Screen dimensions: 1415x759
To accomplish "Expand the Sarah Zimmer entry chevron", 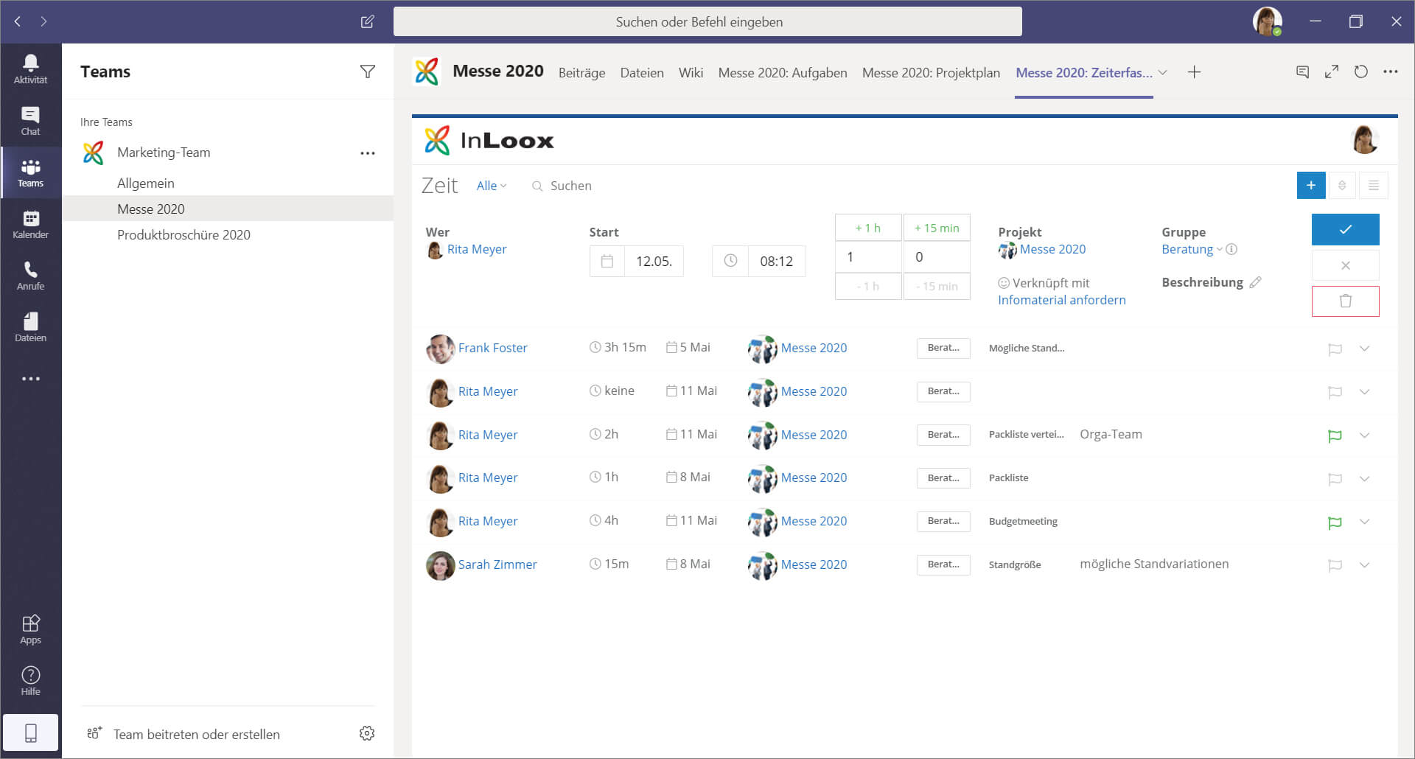I will click(1365, 565).
